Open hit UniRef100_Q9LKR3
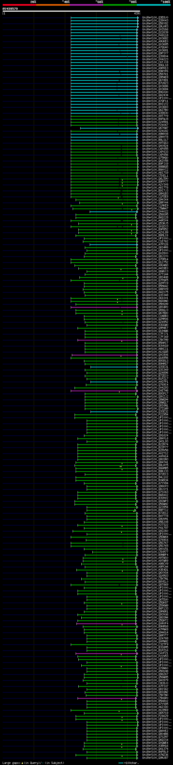Screen dimensions: 173x765 155,26
